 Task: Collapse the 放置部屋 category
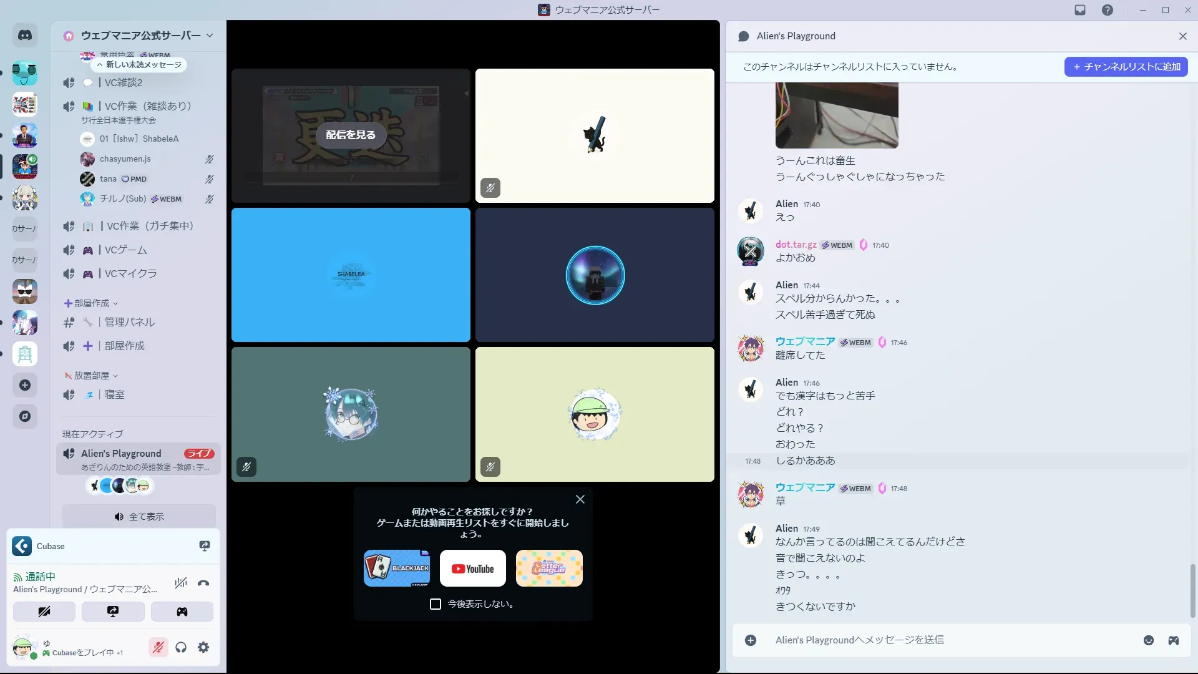[x=92, y=376]
